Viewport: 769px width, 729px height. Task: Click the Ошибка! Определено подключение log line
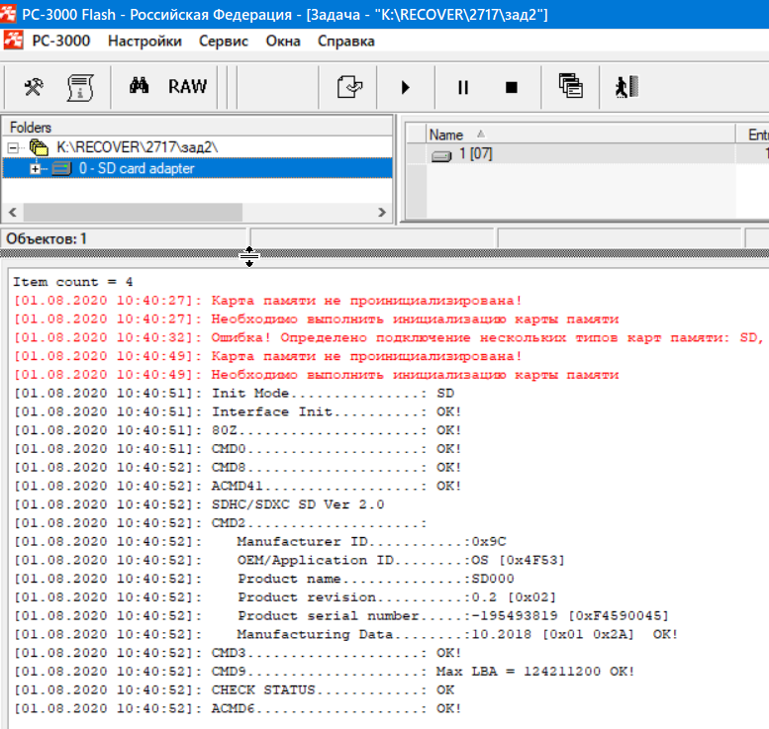pos(388,337)
